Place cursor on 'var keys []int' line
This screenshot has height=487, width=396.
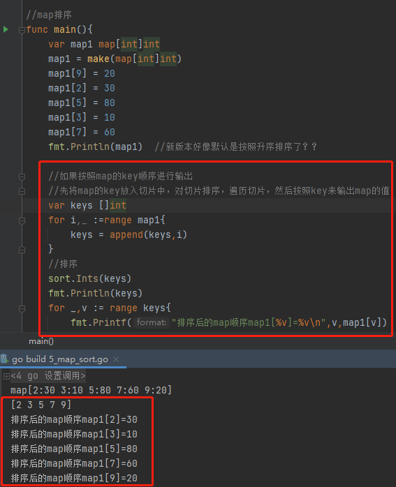[x=87, y=205]
